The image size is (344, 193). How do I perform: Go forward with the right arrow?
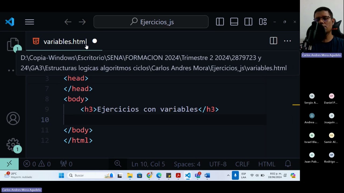(82, 22)
